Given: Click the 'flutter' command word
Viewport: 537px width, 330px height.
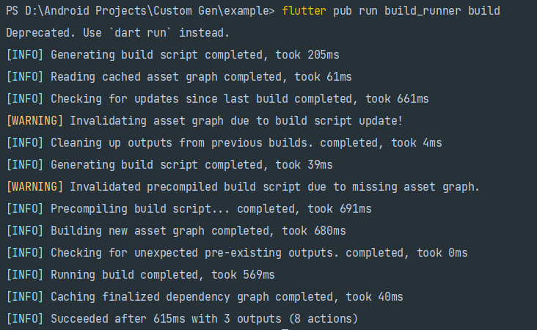Looking at the screenshot, I should click(x=304, y=11).
